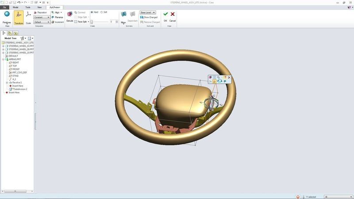Open the Base Level dropdown

coord(148,12)
